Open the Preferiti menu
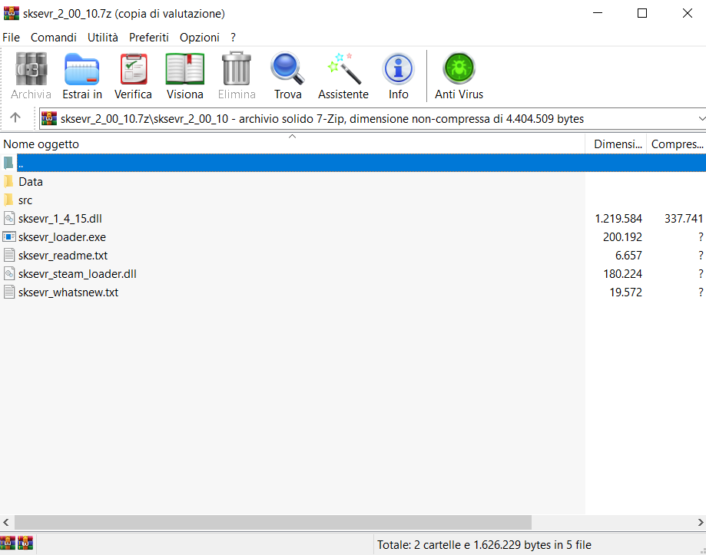 click(x=149, y=38)
